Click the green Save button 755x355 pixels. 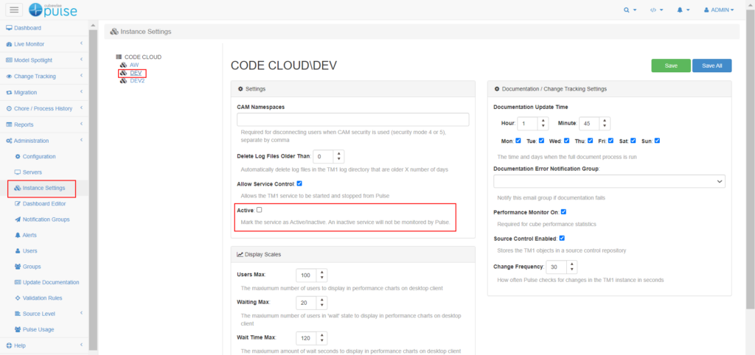pyautogui.click(x=670, y=66)
